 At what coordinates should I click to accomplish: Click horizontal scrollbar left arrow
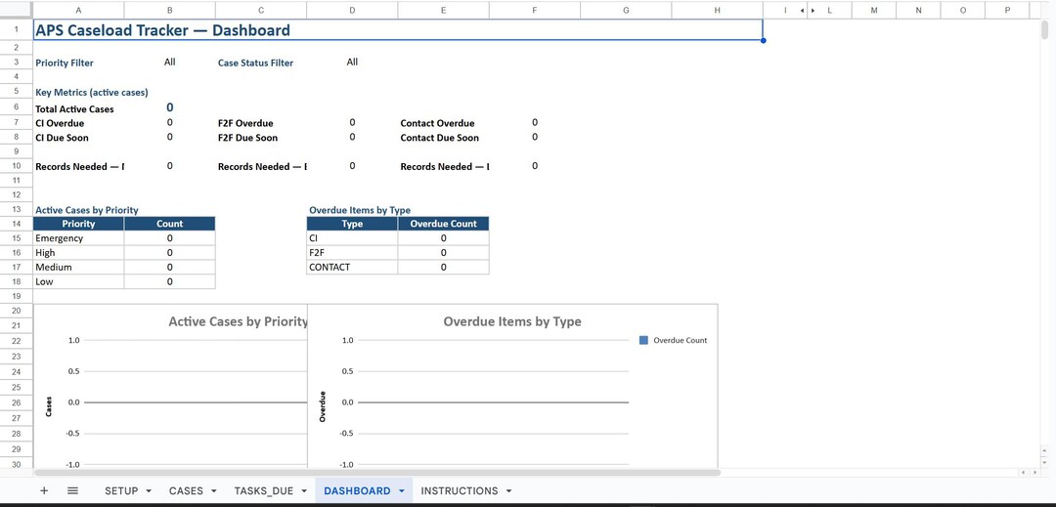pyautogui.click(x=1023, y=473)
